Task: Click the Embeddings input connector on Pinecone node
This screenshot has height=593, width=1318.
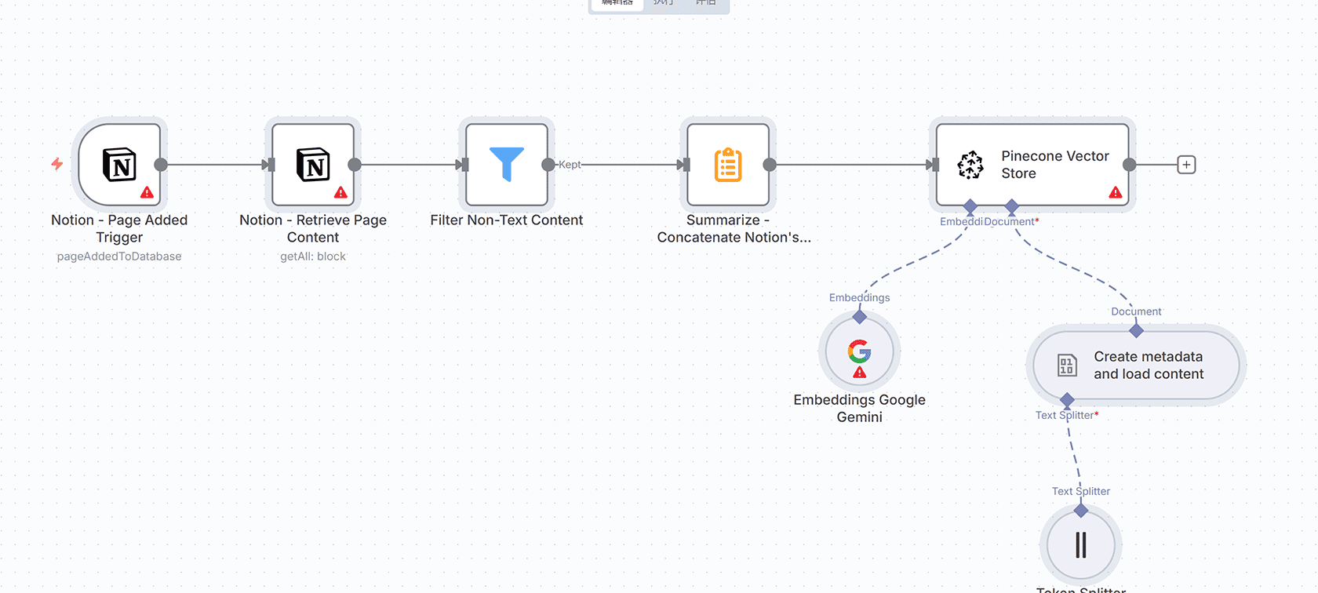Action: coord(970,206)
